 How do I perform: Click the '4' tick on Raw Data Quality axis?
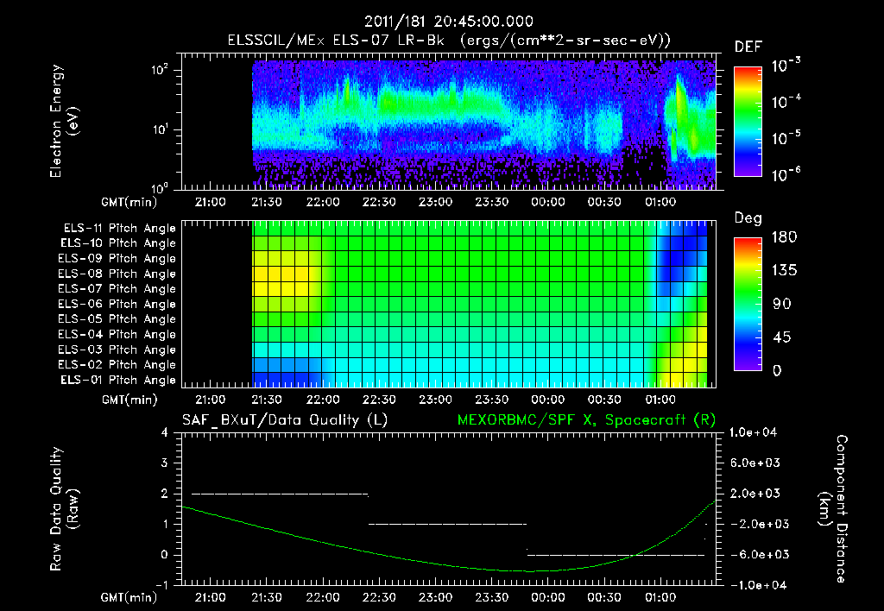pos(165,432)
